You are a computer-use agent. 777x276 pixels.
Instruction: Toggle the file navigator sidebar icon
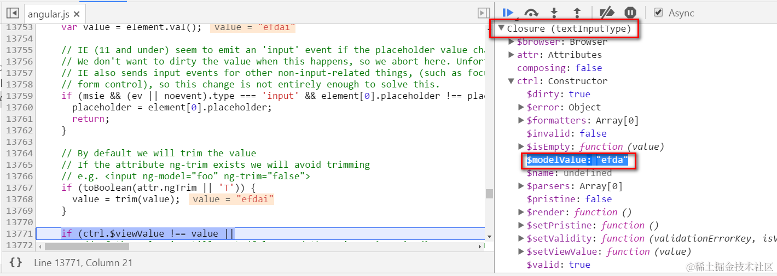tap(13, 13)
